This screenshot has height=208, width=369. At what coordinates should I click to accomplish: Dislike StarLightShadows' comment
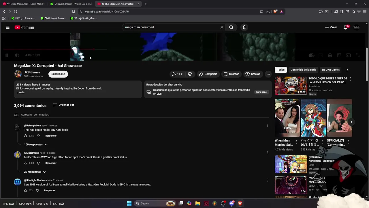tap(37, 191)
